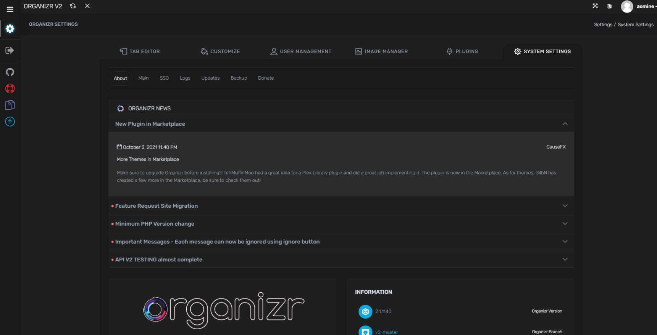657x335 pixels.
Task: Click the blue upload arrow sidebar icon
Action: coord(10,122)
